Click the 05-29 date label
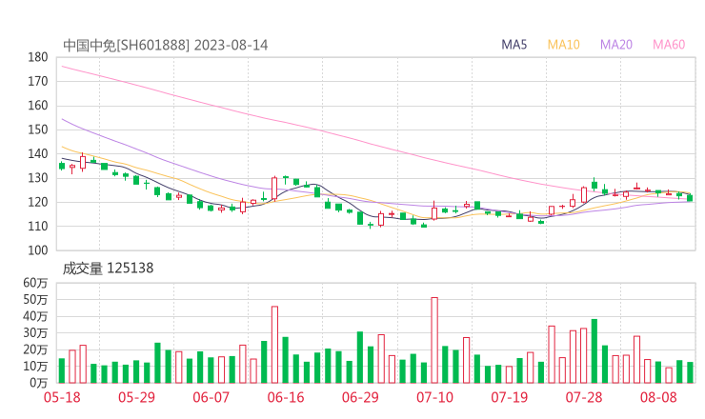Image resolution: width=705 pixels, height=419 pixels. [x=136, y=397]
